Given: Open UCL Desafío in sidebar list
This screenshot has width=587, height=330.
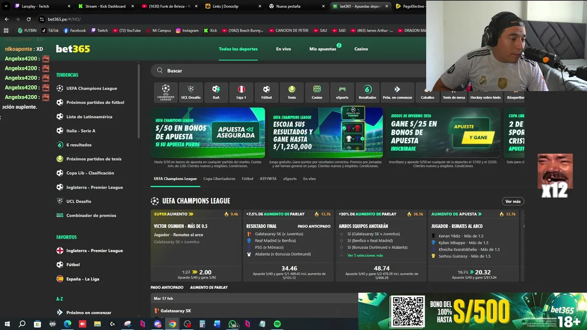Looking at the screenshot, I should click(x=78, y=201).
